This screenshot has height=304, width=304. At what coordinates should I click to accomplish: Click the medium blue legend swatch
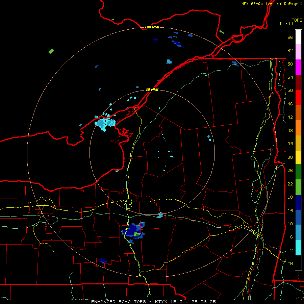(298, 217)
